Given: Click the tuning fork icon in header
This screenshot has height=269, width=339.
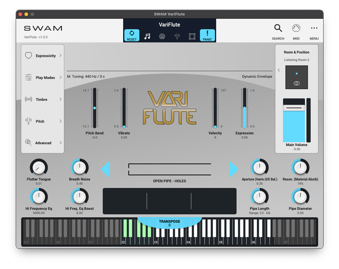Looking at the screenshot, I should coord(177,36).
